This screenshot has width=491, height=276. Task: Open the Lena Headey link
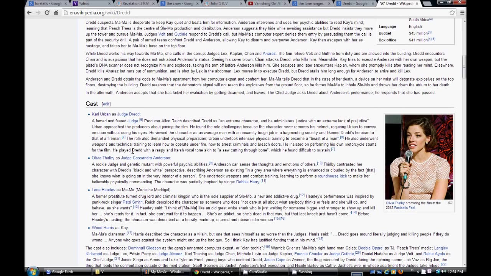tap(103, 190)
